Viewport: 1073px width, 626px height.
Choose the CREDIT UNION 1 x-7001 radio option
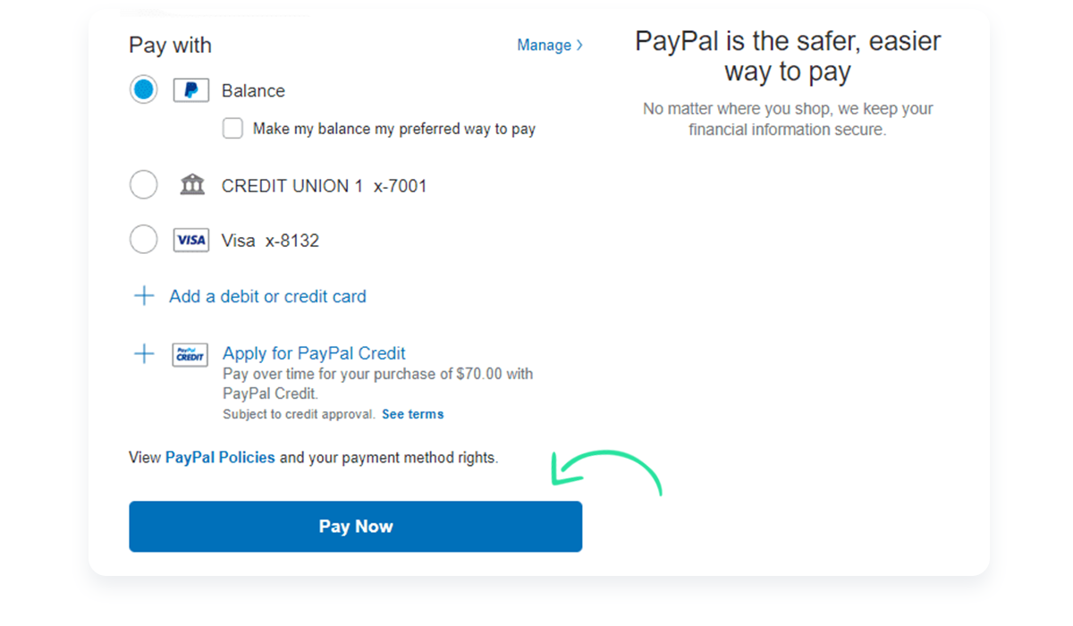pyautogui.click(x=144, y=185)
